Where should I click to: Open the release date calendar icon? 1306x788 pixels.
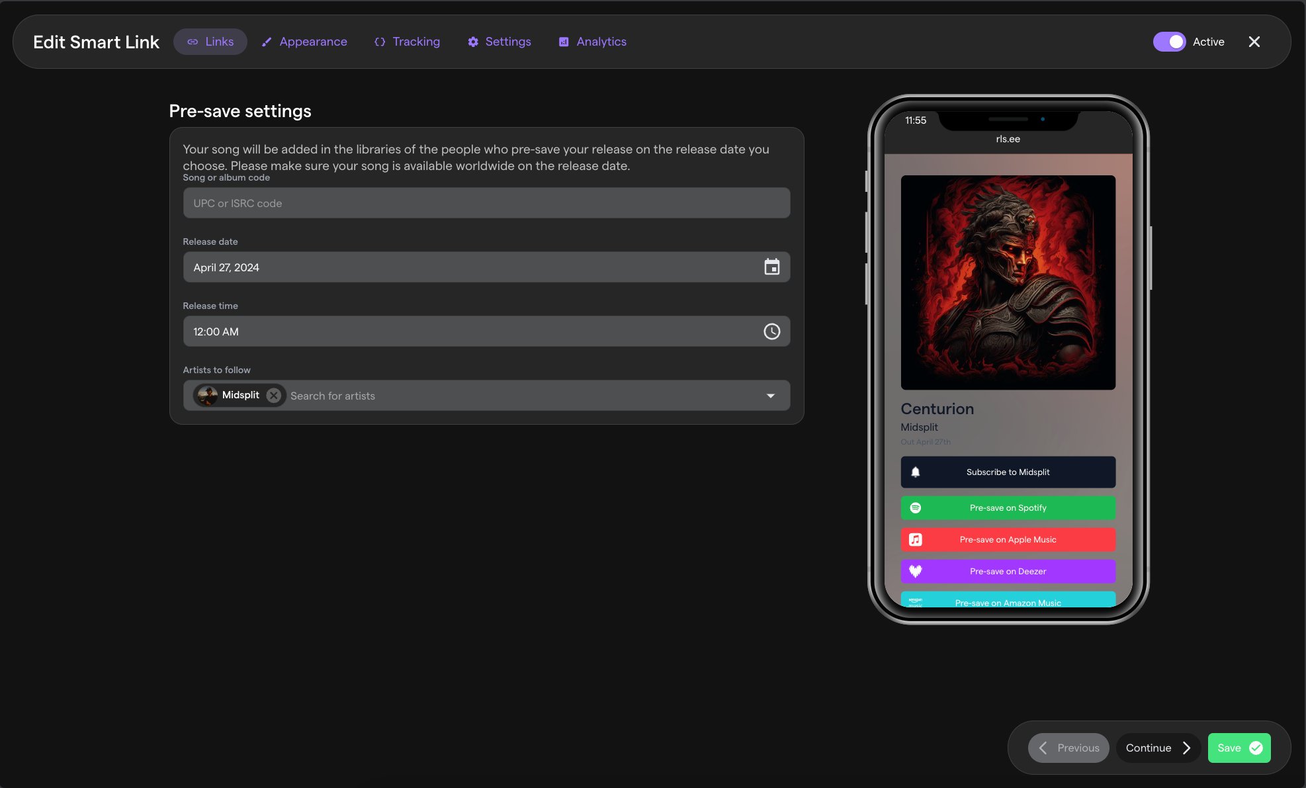(x=771, y=267)
